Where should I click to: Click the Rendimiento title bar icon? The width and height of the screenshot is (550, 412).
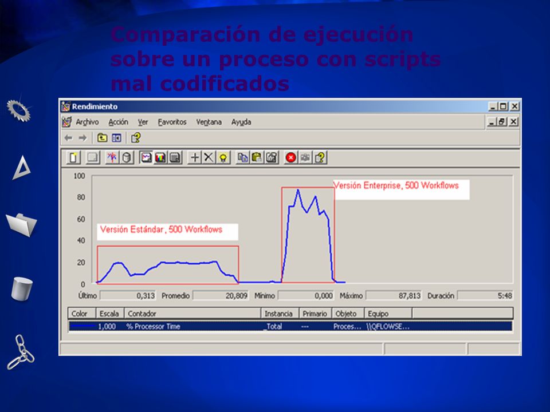coord(65,106)
